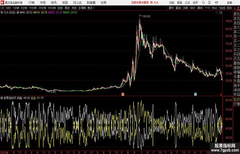The image size is (240, 154).
Task: Expand the 更多 periods list
Action: pos(91,8)
